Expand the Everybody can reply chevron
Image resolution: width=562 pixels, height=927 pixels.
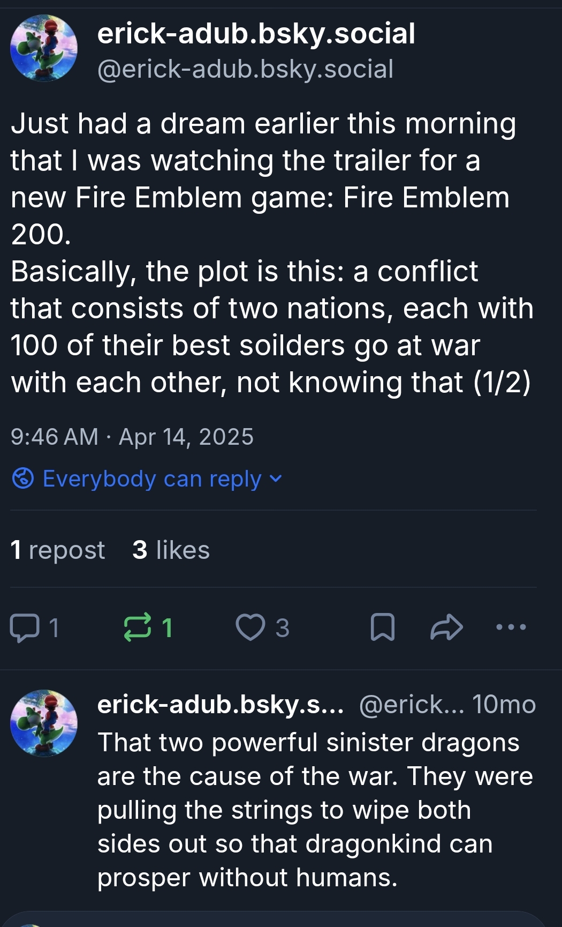pos(276,478)
